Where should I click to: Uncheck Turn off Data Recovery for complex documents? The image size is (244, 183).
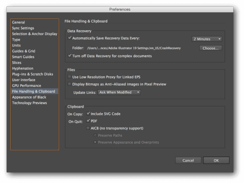pos(69,55)
